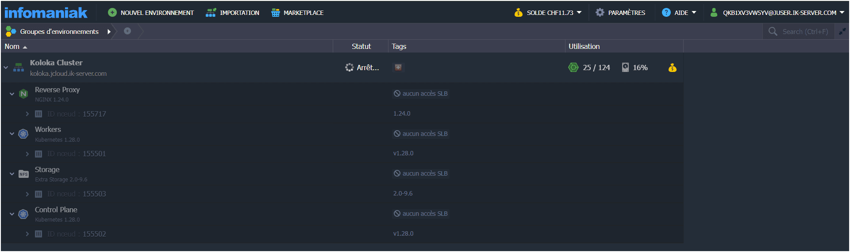
Task: Click the tag icon in Koloka Cluster row
Action: (x=398, y=67)
